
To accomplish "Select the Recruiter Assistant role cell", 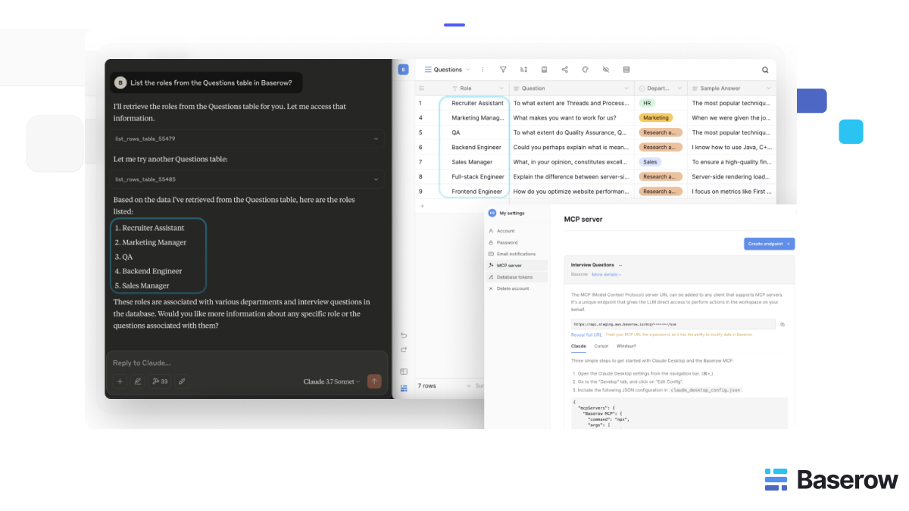I will click(477, 103).
